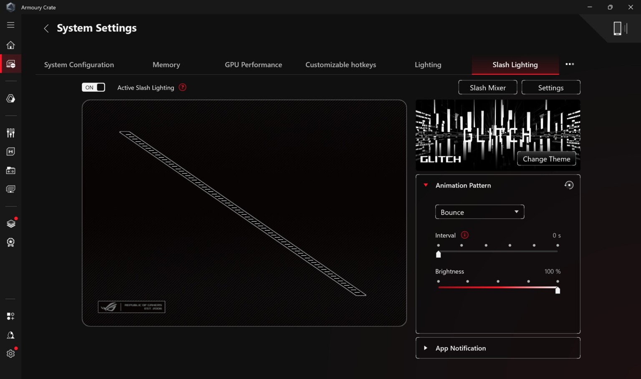Open the notification bell sidebar icon

pyautogui.click(x=11, y=335)
